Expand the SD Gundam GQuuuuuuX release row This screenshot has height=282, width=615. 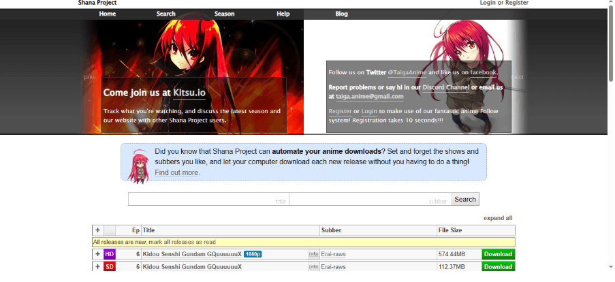[97, 267]
